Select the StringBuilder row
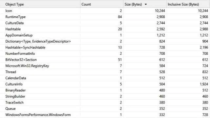Image resolution: width=210 pixels, height=118 pixels. pyautogui.click(x=105, y=96)
